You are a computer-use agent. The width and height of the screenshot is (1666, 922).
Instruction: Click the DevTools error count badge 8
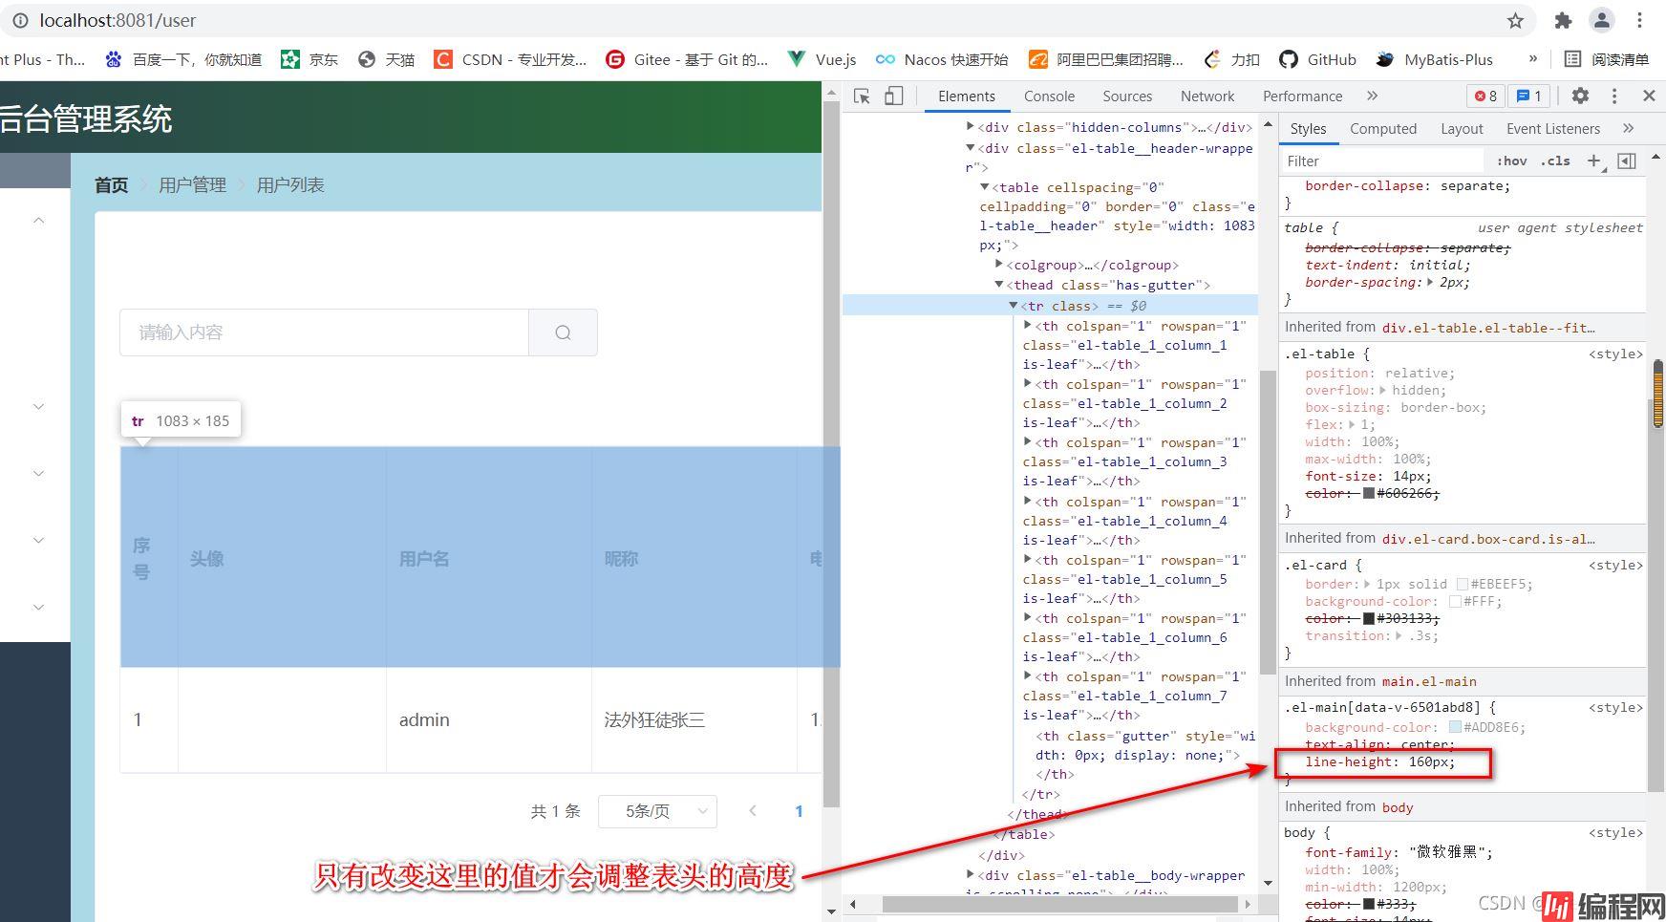click(x=1485, y=96)
